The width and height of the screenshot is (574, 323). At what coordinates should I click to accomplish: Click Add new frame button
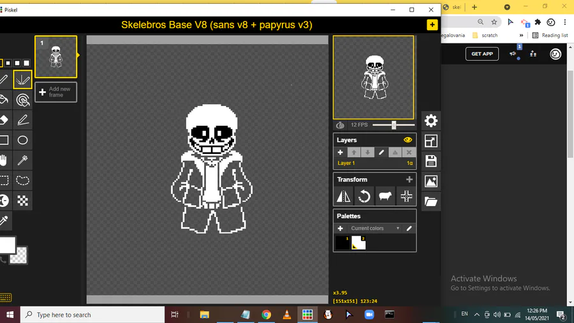pos(55,92)
